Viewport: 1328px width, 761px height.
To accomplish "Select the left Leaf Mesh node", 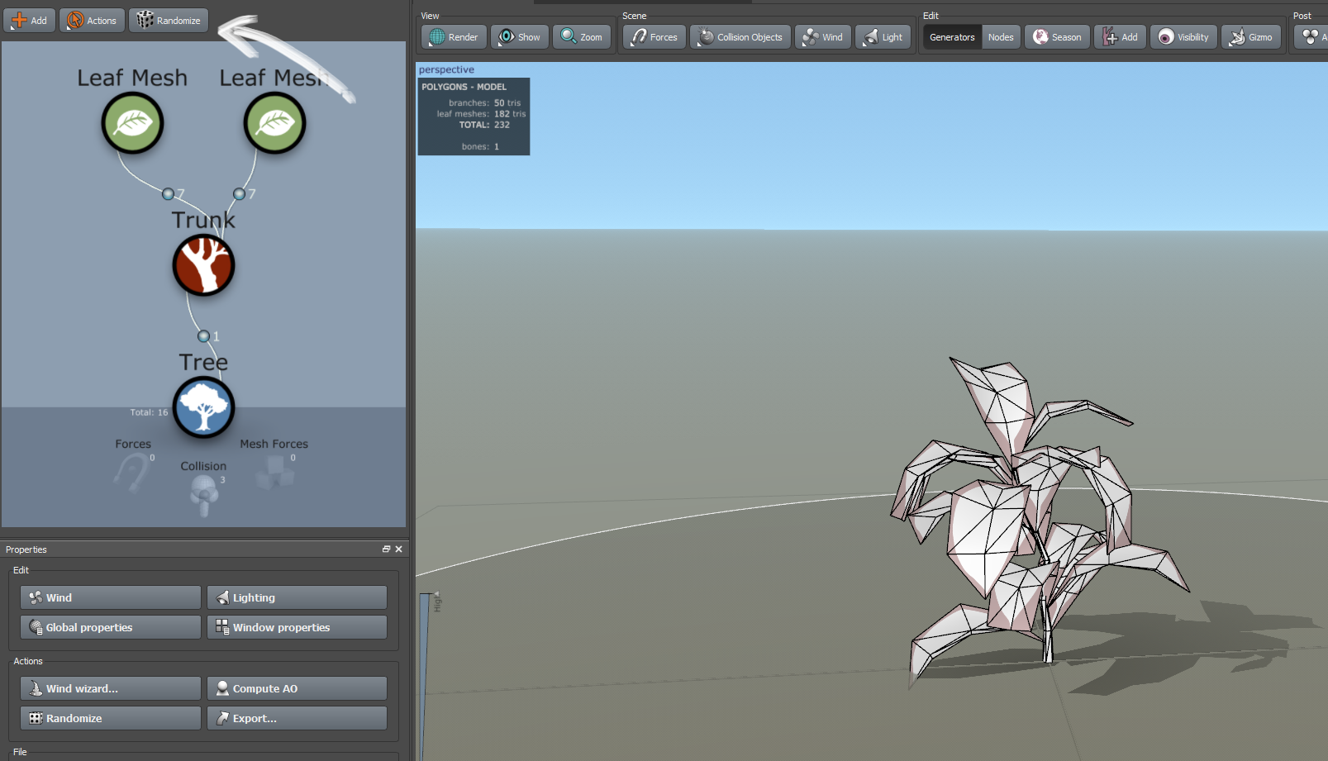I will [x=132, y=123].
